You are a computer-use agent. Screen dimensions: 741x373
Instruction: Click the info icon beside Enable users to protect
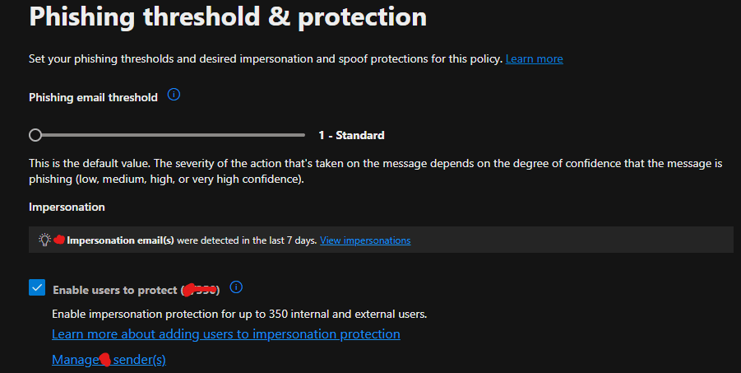(x=236, y=287)
